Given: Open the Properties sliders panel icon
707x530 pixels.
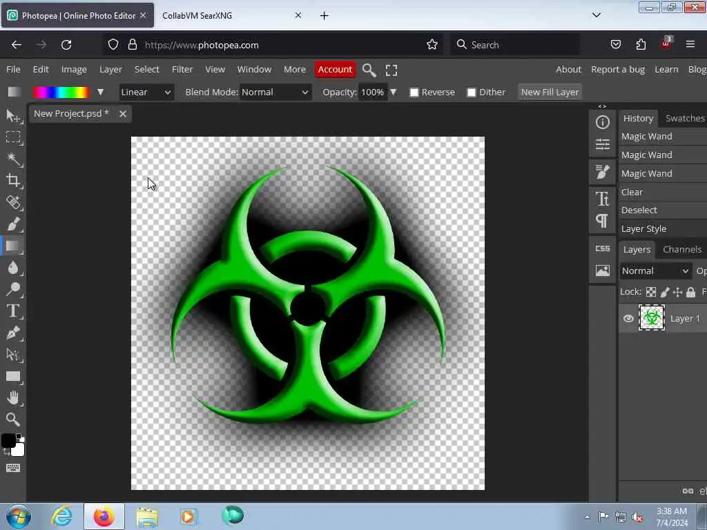Looking at the screenshot, I should click(x=602, y=144).
